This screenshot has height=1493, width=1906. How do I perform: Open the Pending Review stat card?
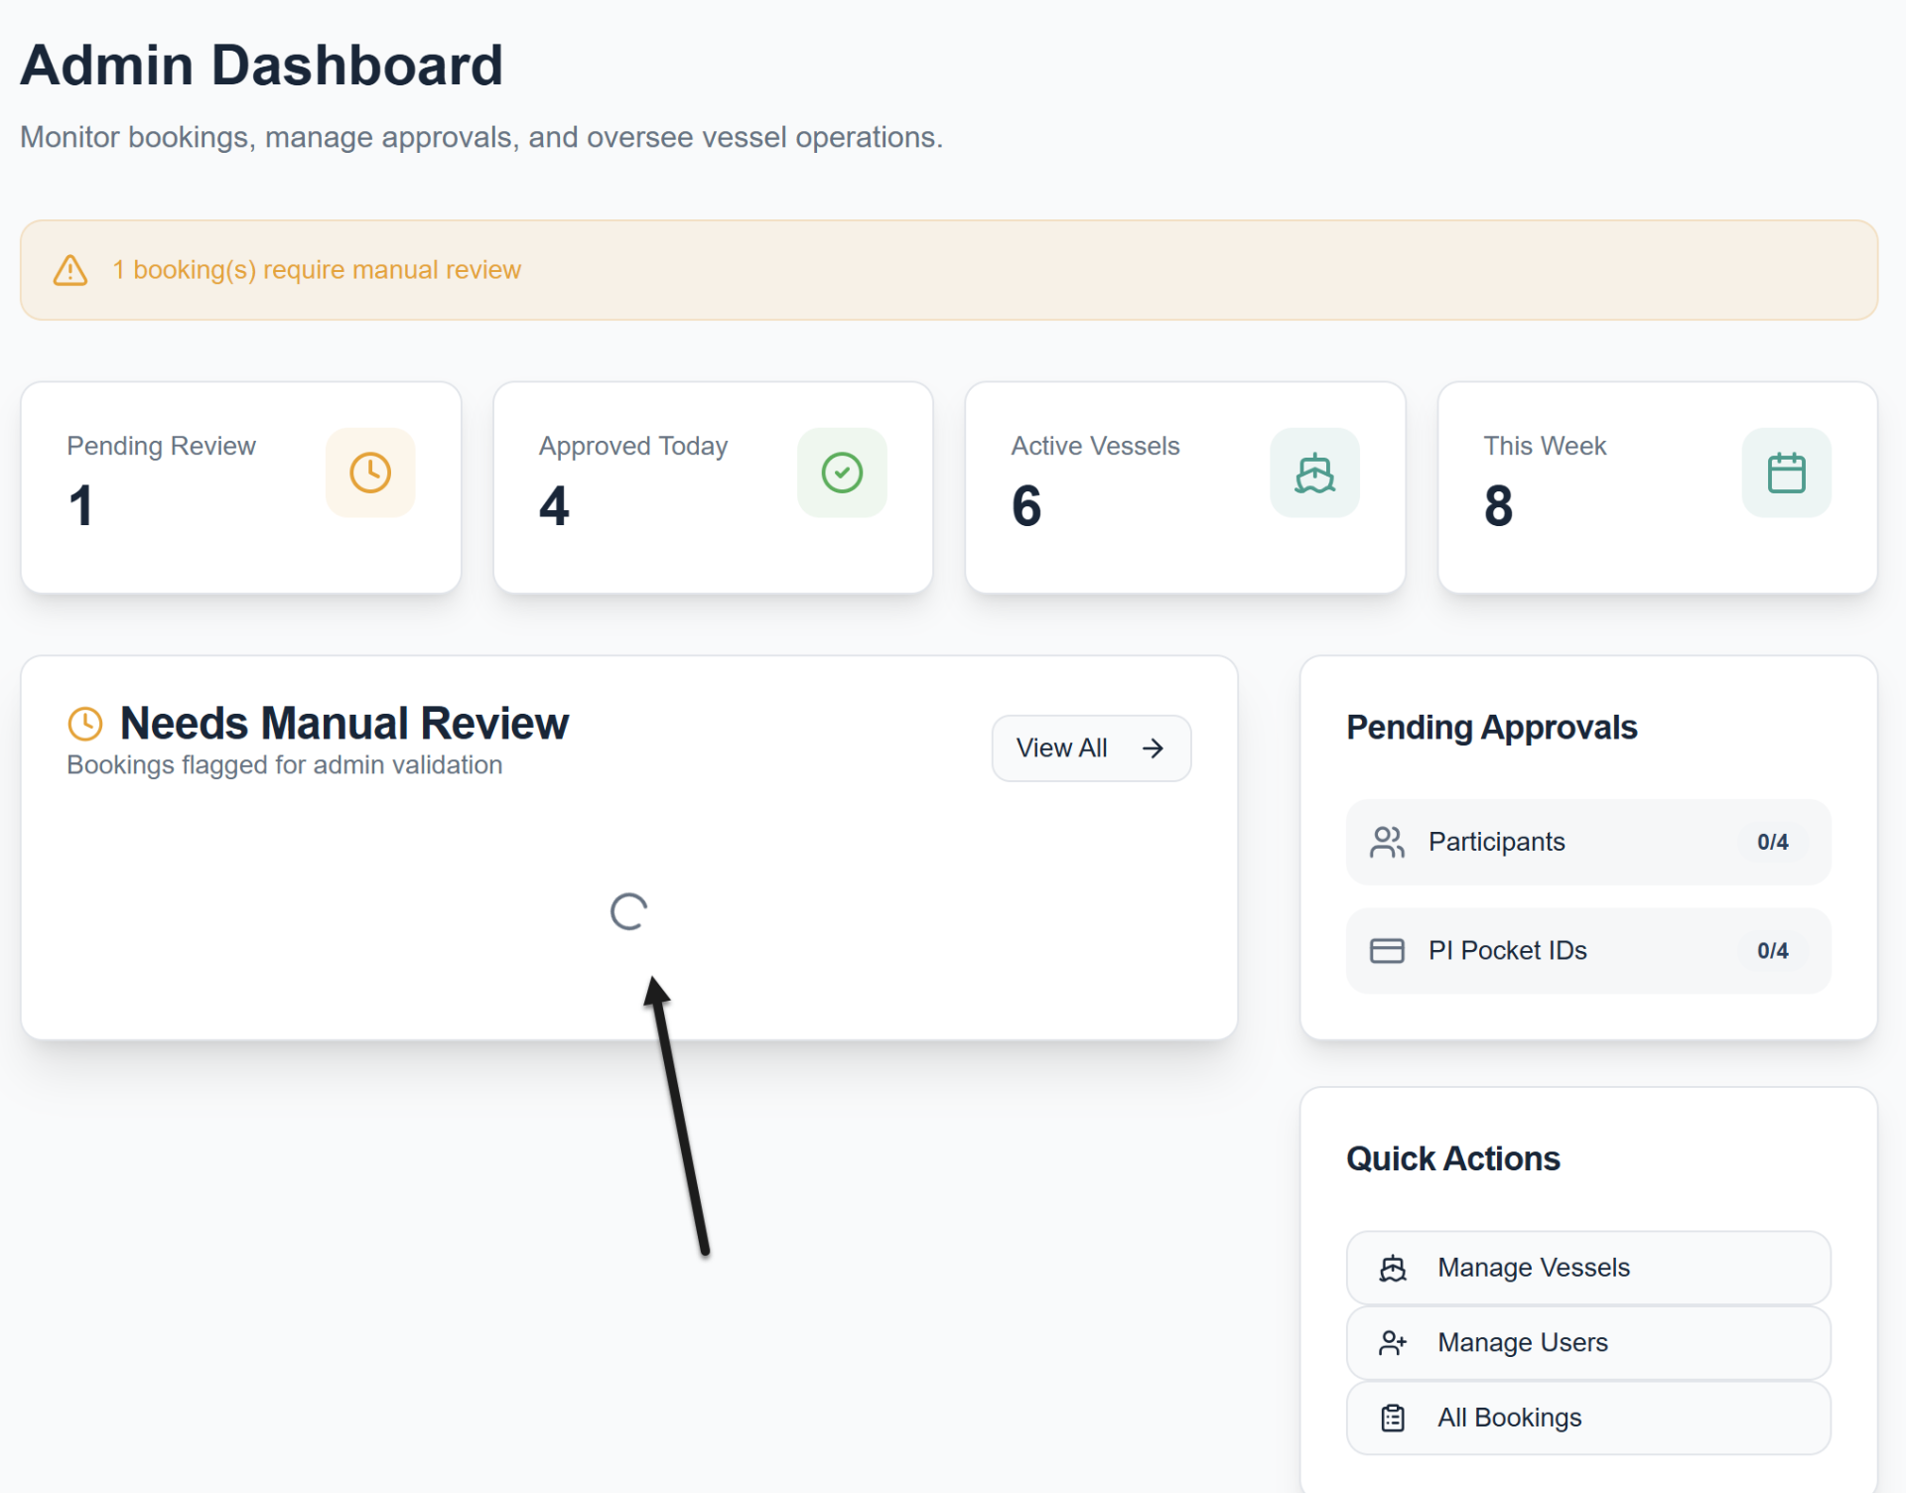click(240, 487)
